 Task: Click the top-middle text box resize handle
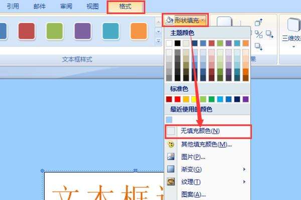(x=135, y=170)
